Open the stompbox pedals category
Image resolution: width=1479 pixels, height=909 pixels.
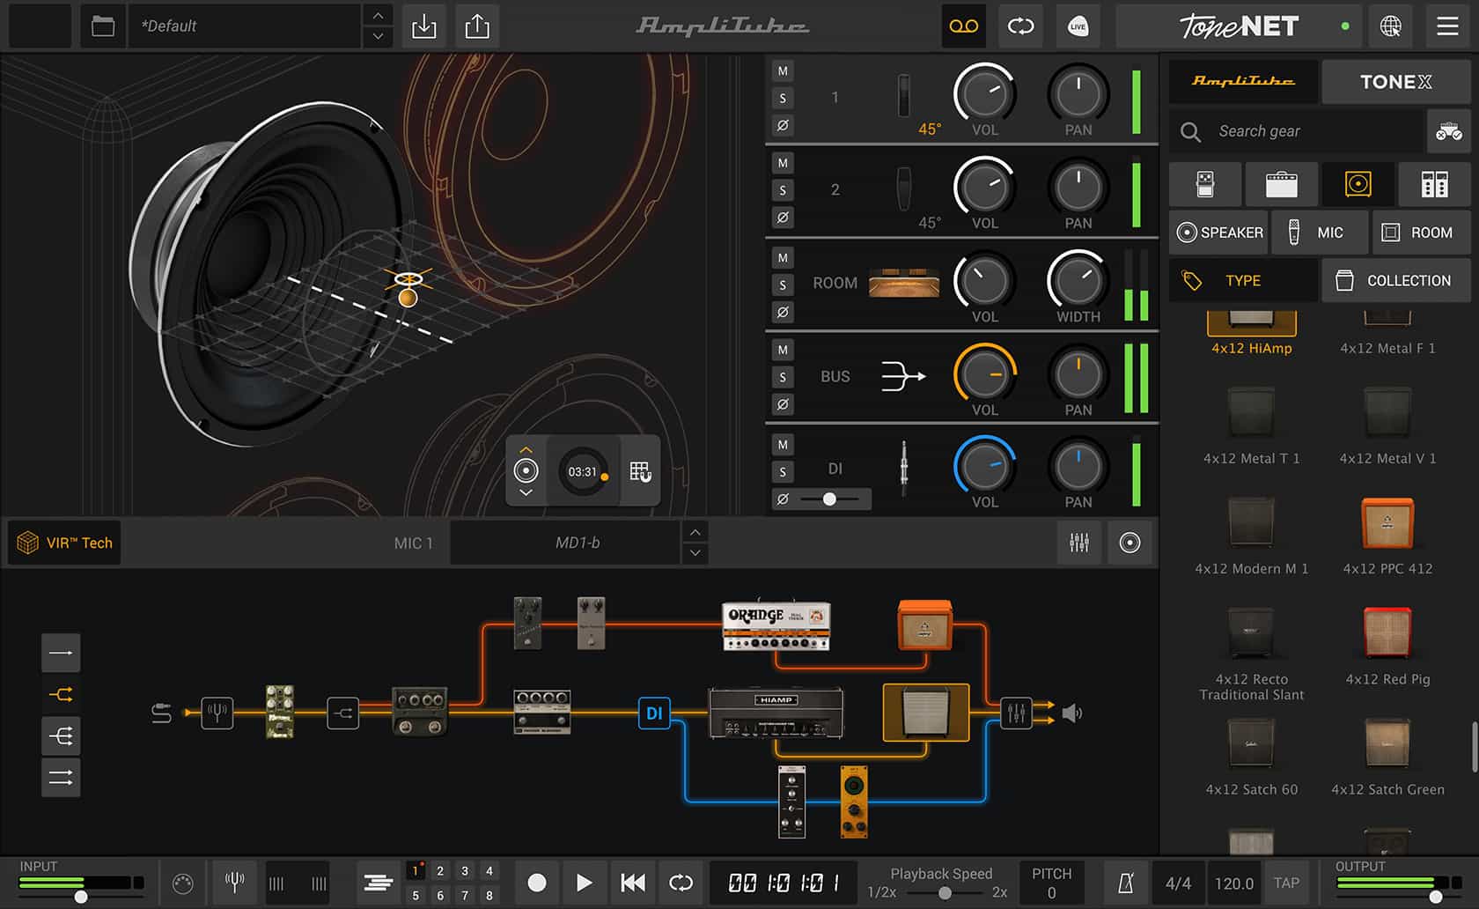pos(1204,184)
